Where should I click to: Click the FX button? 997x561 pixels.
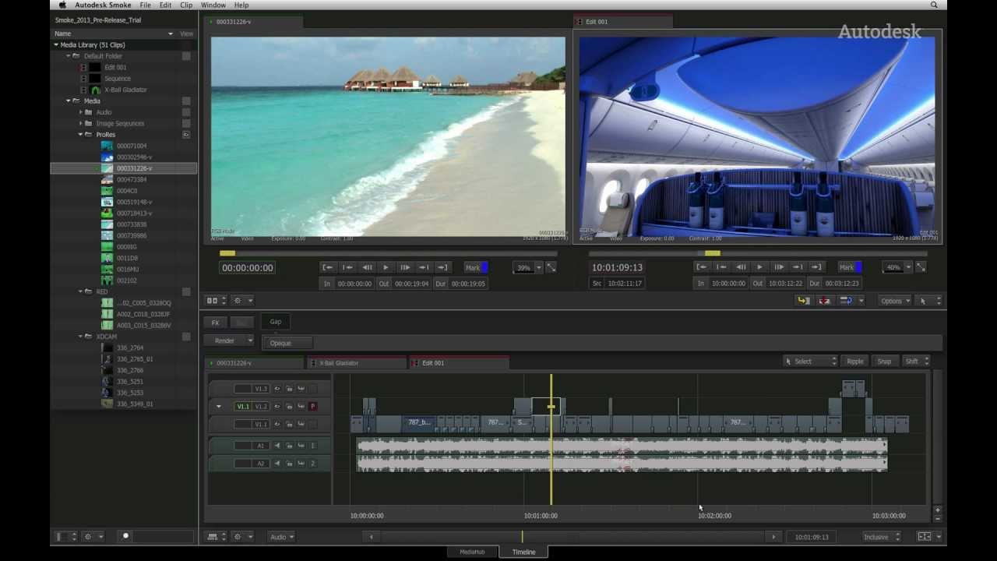point(216,323)
